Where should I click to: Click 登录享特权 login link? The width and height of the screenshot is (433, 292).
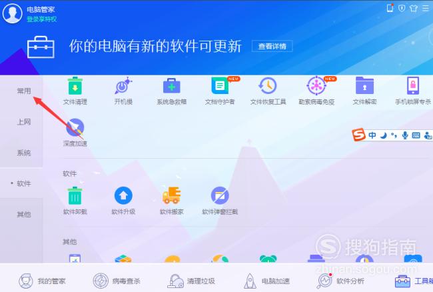point(42,19)
